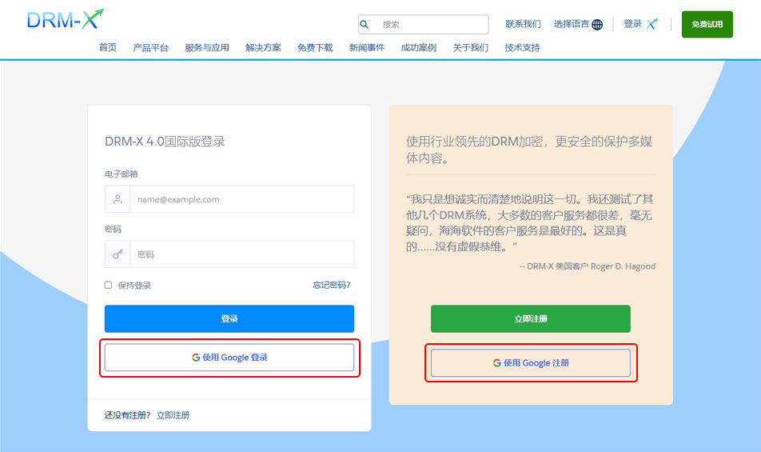Screen dimensions: 761x452
Task: Click Google icon on 使用 Google 注册 button
Action: coord(497,363)
